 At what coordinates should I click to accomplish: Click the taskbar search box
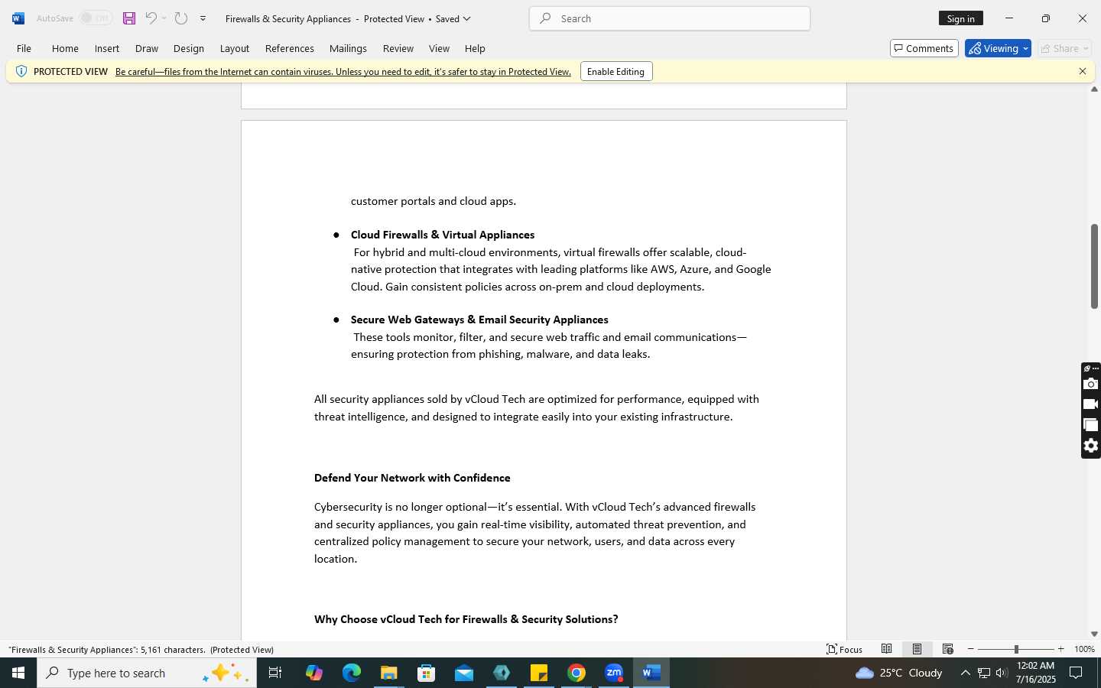click(147, 673)
